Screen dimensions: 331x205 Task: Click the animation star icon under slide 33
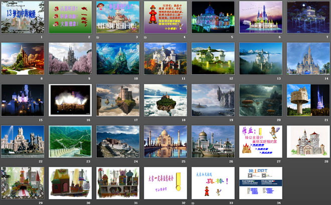[194, 203]
